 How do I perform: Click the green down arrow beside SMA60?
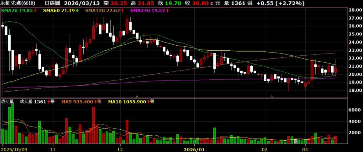pos(78,11)
